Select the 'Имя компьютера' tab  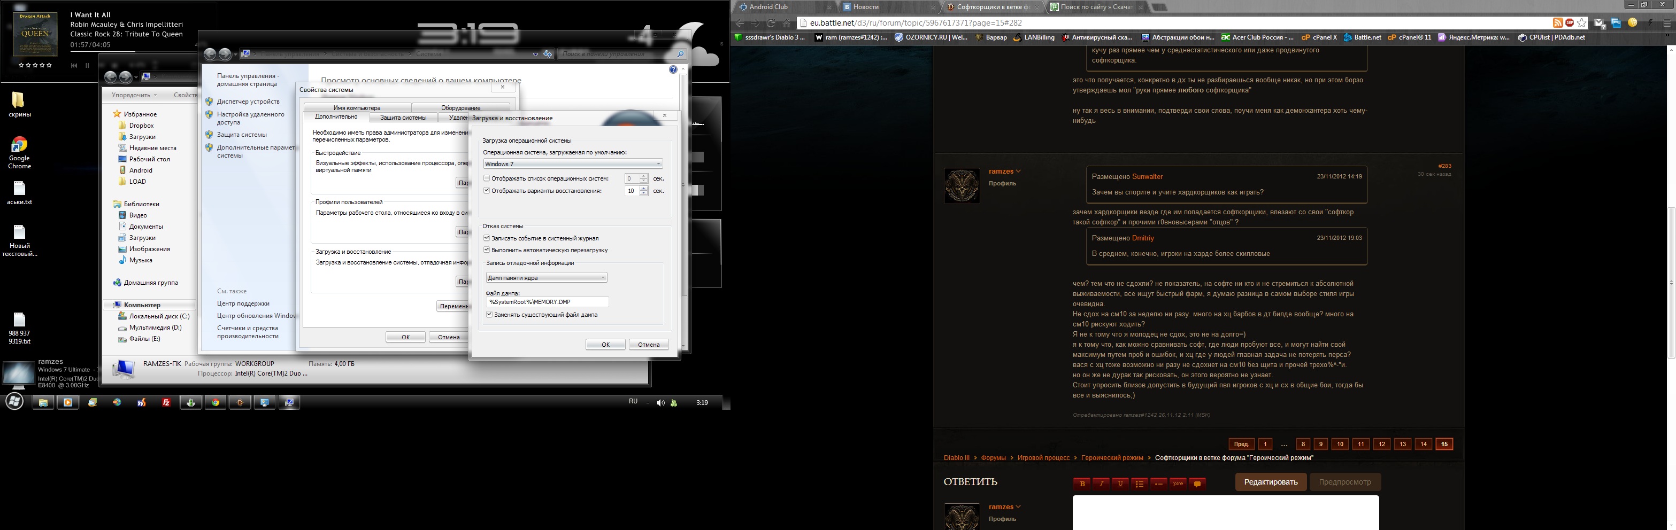pos(357,108)
